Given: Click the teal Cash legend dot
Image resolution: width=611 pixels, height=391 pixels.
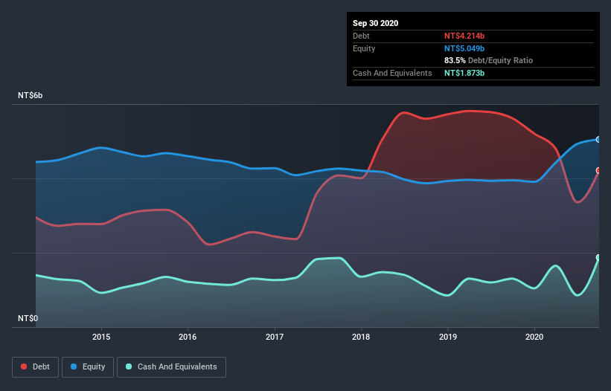Looking at the screenshot, I should [x=129, y=366].
